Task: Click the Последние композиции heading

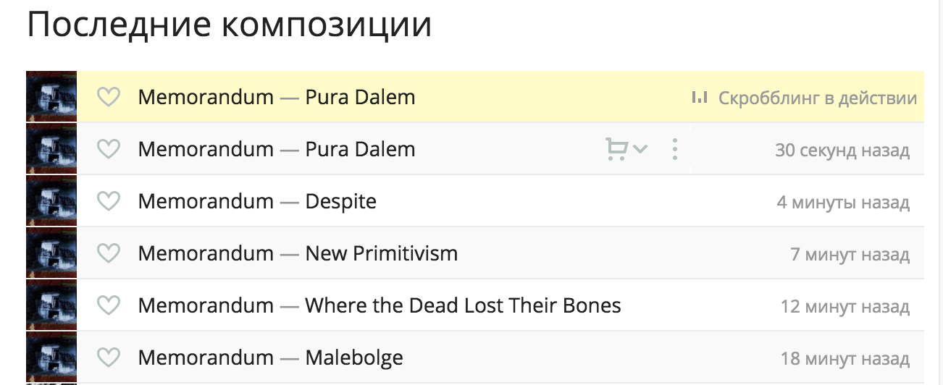Action: [x=230, y=25]
